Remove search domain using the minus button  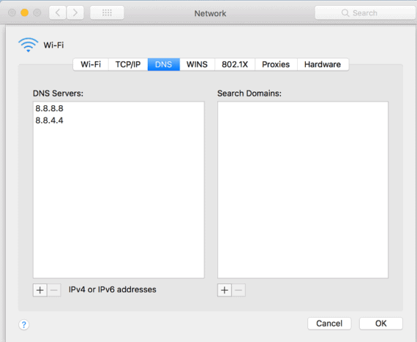[238, 290]
